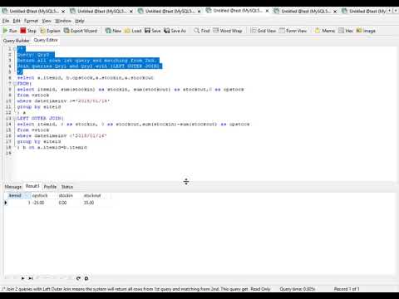Open the Explain query tool
The height and width of the screenshot is (299, 399).
pyautogui.click(x=50, y=31)
